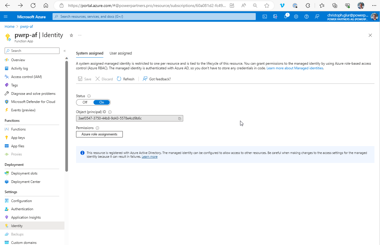Open browser settings and more menu
This screenshot has width=380, height=245.
[374, 6]
